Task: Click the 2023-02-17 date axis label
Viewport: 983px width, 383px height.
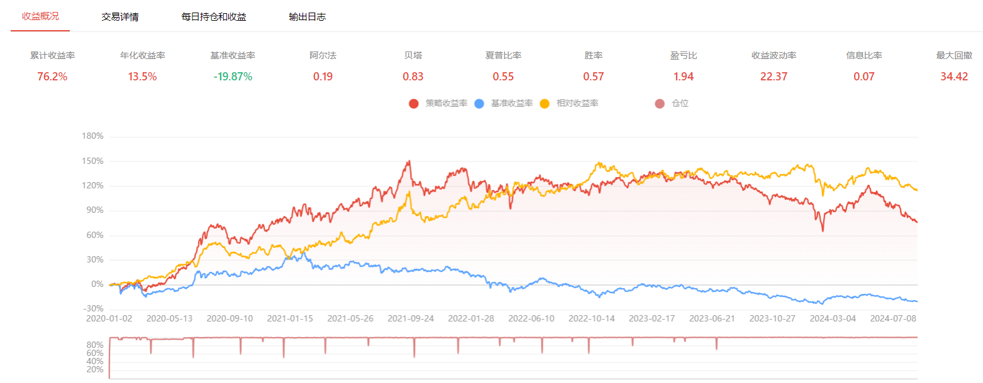Action: pos(652,318)
